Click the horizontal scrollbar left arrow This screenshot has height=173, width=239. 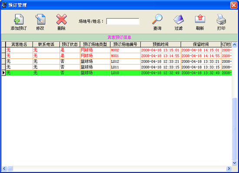pyautogui.click(x=4, y=168)
